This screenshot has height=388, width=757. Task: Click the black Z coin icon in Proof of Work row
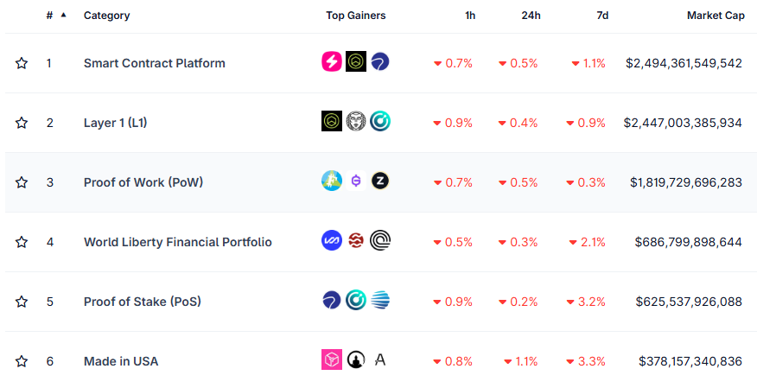pyautogui.click(x=380, y=181)
